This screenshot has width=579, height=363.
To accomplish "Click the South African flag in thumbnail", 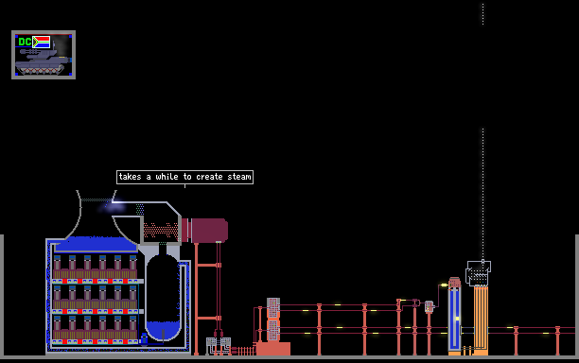I will pos(42,42).
